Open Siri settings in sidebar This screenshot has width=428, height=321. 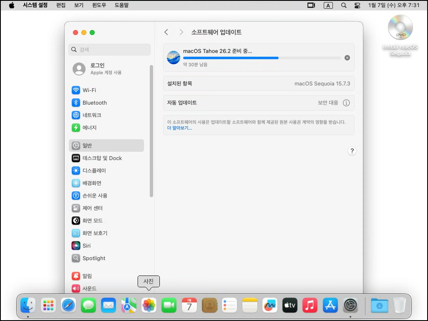click(x=106, y=246)
